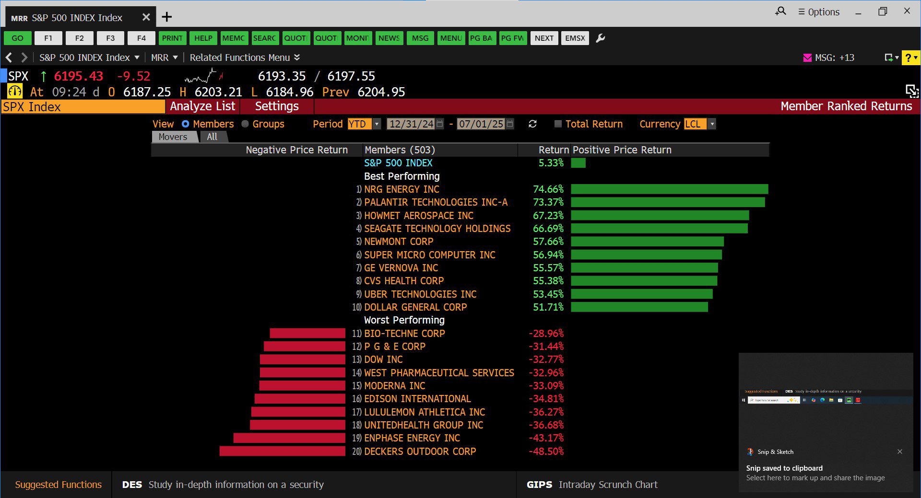Click the NEWS toolbar button

pyautogui.click(x=389, y=38)
